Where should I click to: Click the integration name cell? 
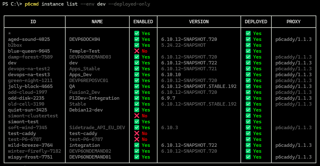pos(84,145)
